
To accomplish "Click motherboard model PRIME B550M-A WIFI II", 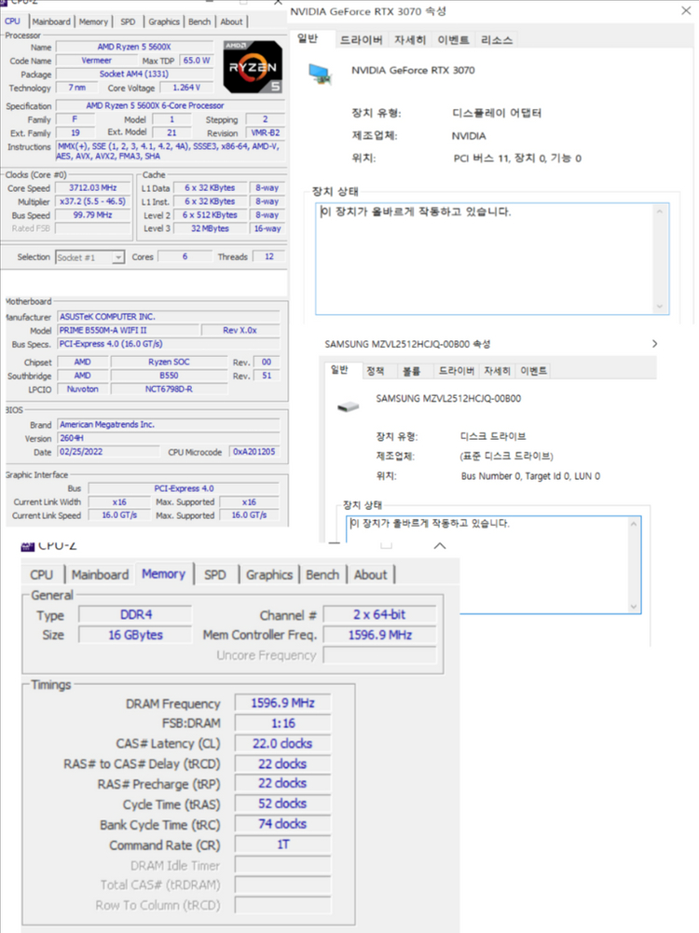I will tap(128, 330).
